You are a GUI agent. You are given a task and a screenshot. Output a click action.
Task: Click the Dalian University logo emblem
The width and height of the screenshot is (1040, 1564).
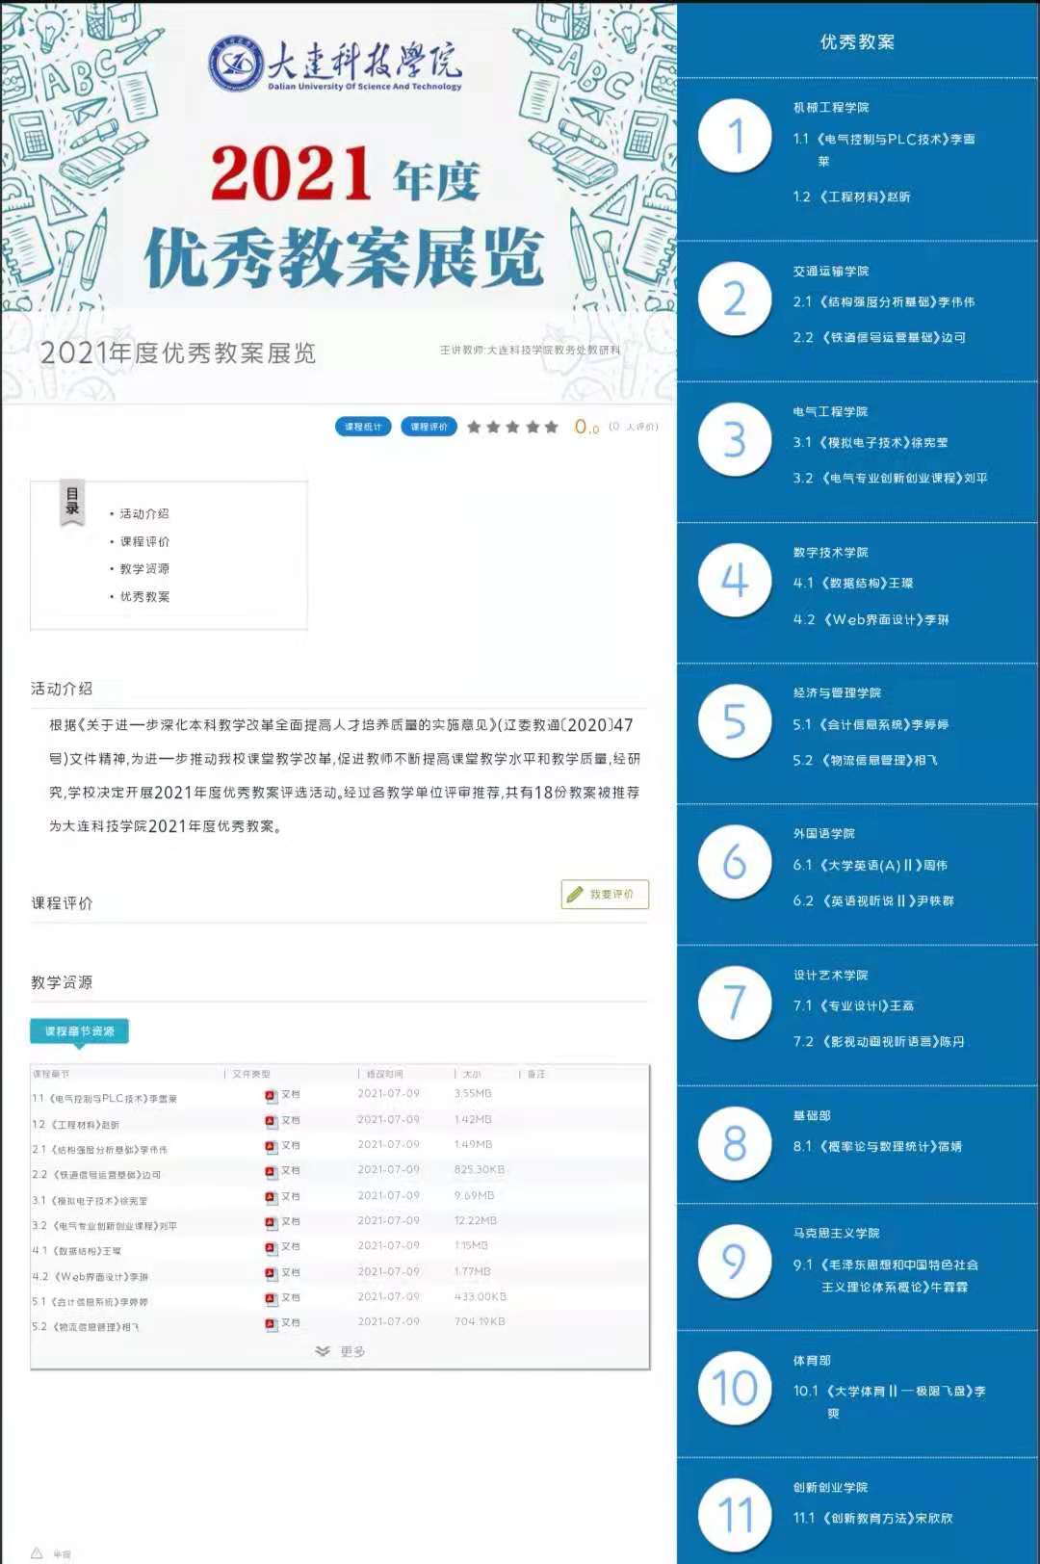click(x=234, y=64)
